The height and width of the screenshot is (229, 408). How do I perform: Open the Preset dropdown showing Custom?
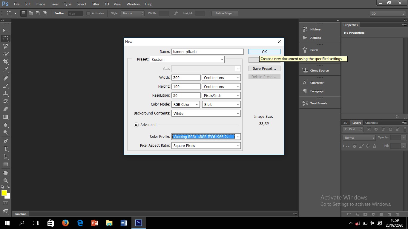pyautogui.click(x=187, y=59)
